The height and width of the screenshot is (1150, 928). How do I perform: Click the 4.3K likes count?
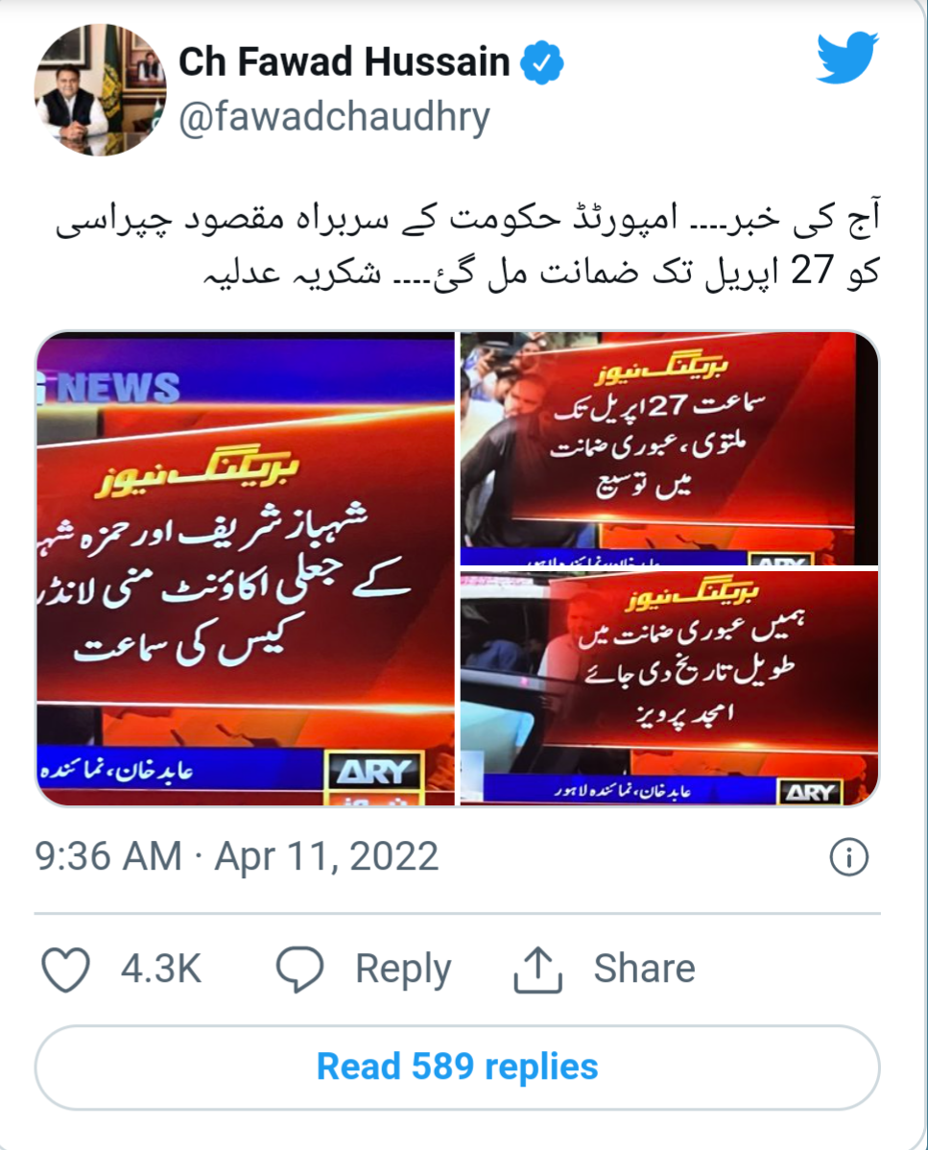pos(160,969)
